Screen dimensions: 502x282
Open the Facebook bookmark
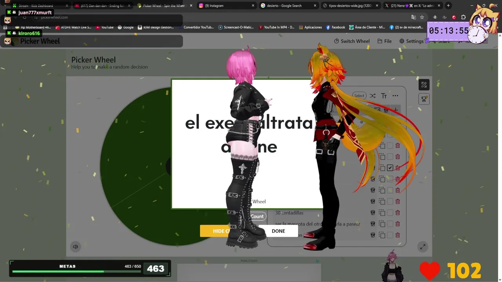tap(335, 27)
